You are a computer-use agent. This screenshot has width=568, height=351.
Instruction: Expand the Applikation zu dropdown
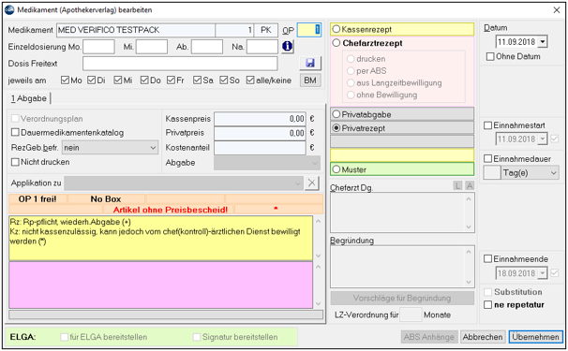pyautogui.click(x=184, y=183)
